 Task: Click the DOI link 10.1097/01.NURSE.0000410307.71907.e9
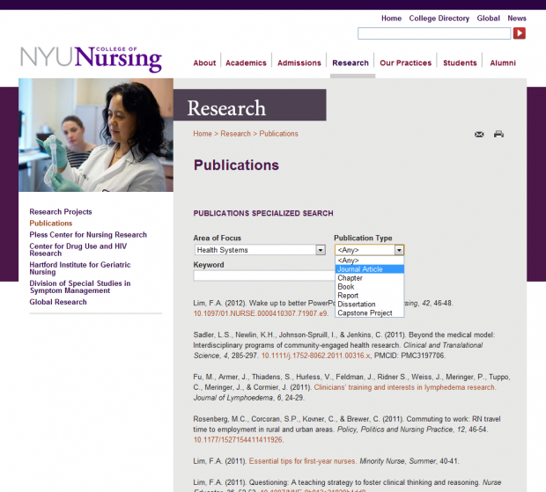tap(261, 313)
